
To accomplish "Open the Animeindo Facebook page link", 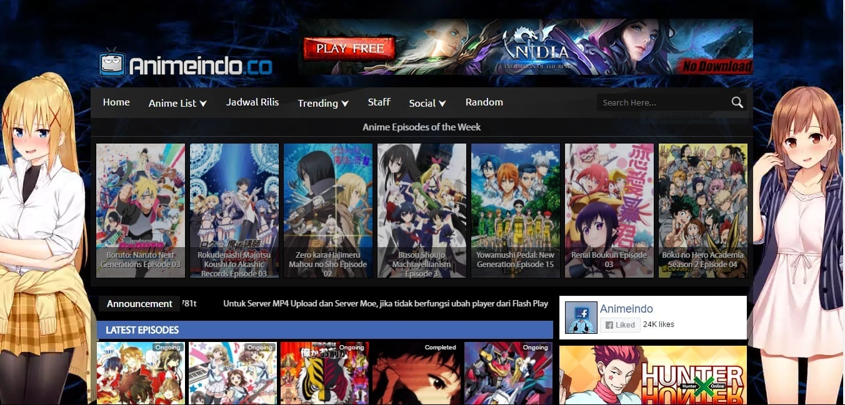I will 626,309.
